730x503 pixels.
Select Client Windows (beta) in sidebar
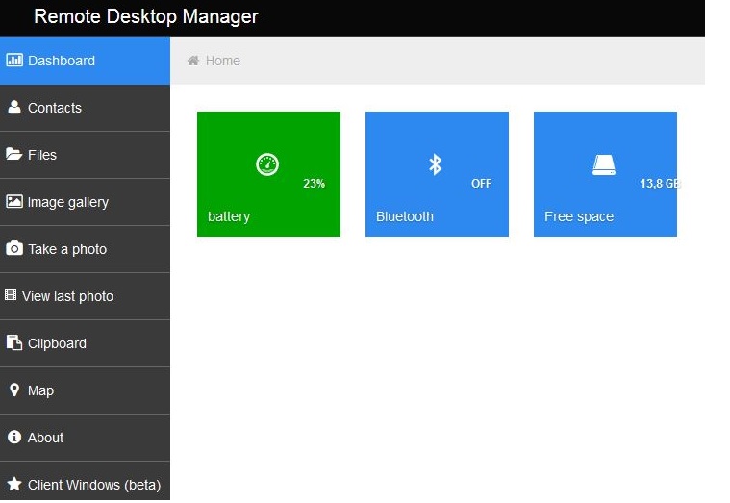pos(93,485)
